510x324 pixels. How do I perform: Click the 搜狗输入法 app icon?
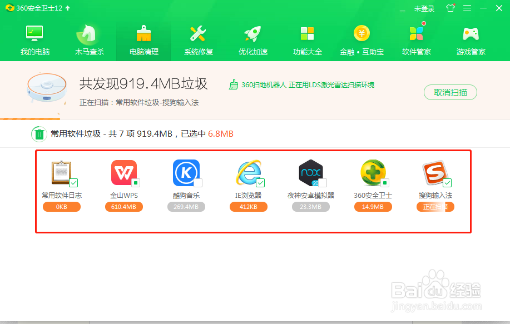click(435, 173)
